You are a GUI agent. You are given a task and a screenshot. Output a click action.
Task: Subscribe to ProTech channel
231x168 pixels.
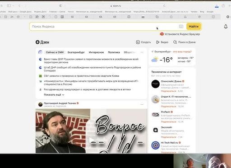[x=168, y=121]
